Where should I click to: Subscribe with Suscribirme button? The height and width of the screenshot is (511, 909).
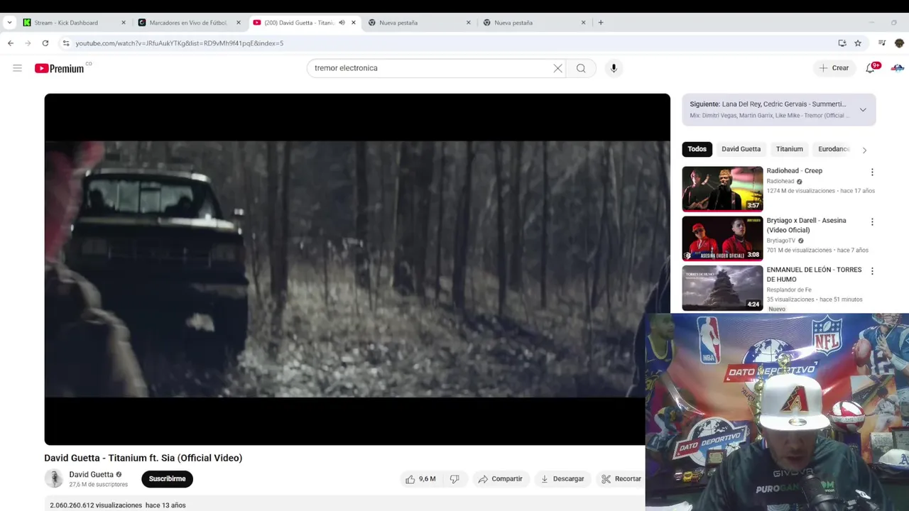coord(167,479)
